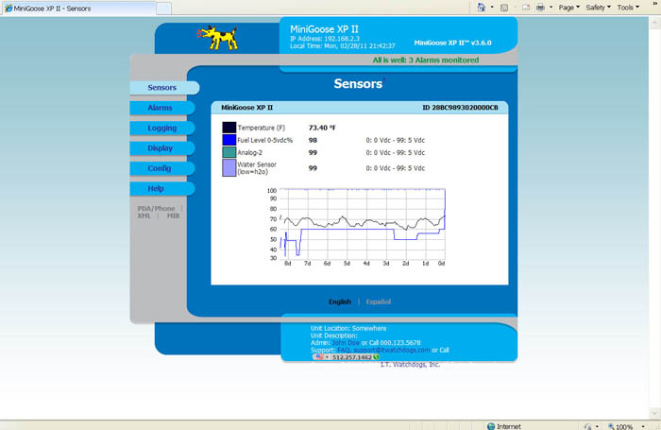
Task: Click the browser Home icon
Action: [481, 8]
